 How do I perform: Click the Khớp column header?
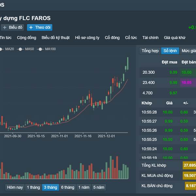point(147,103)
